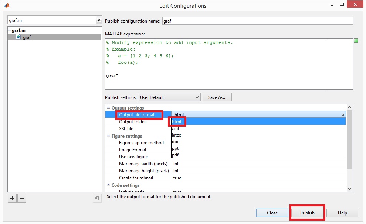Maximize the Edit Configurations window
The width and height of the screenshot is (366, 224).
pos(342,4)
